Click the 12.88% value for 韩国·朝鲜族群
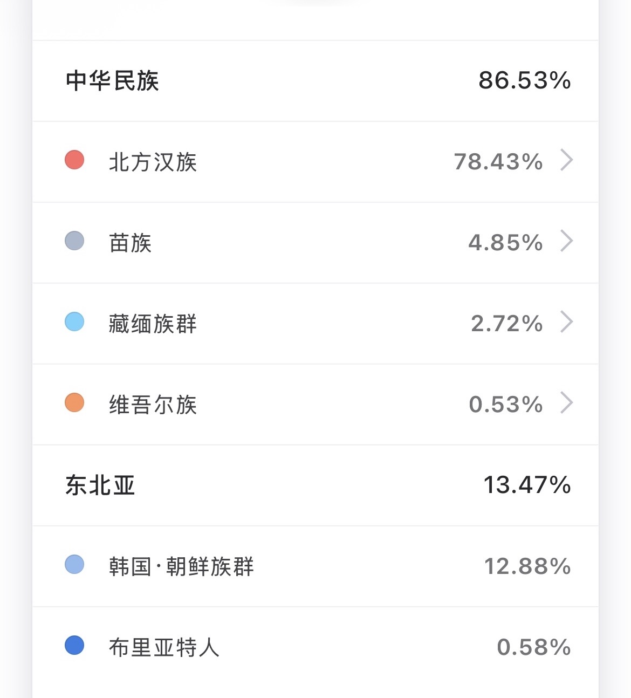 (x=527, y=566)
